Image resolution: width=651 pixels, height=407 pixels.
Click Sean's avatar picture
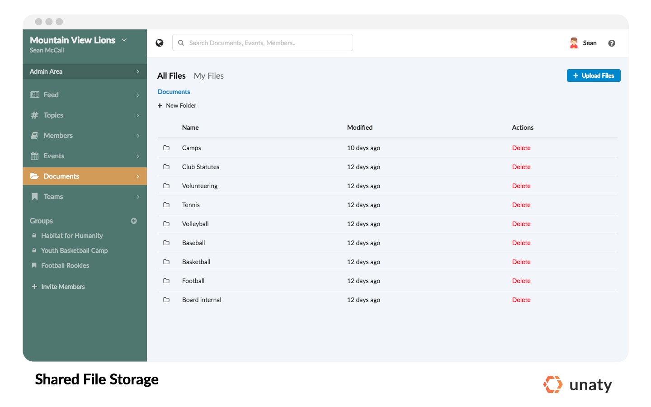coord(574,43)
